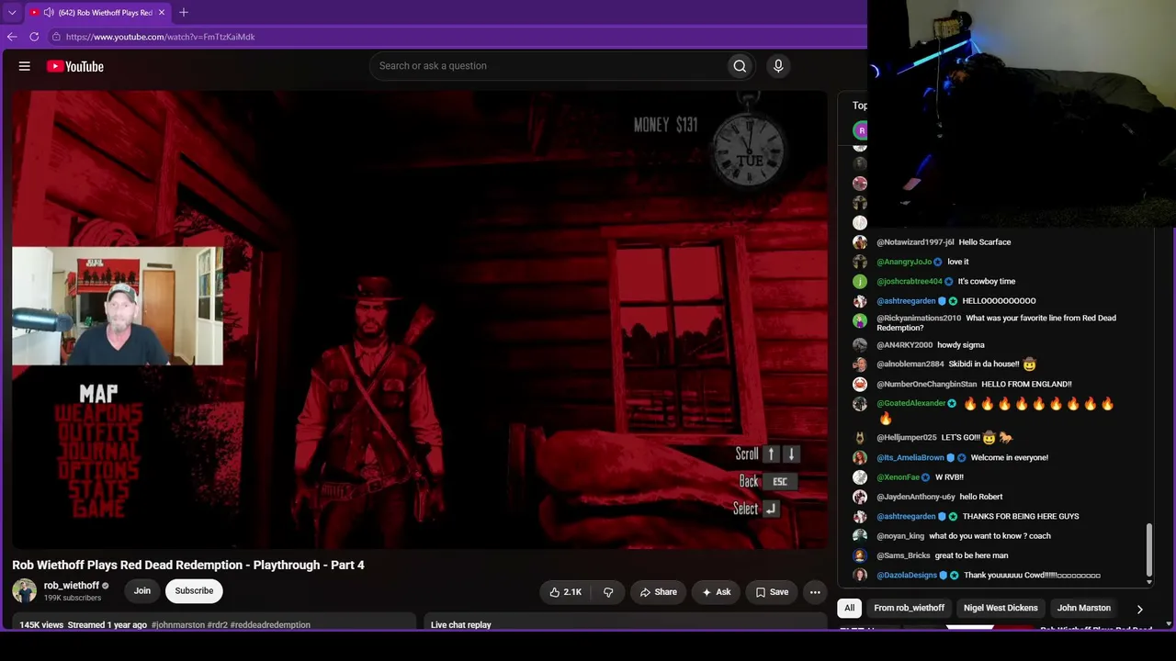Click the 145K views text

click(41, 625)
